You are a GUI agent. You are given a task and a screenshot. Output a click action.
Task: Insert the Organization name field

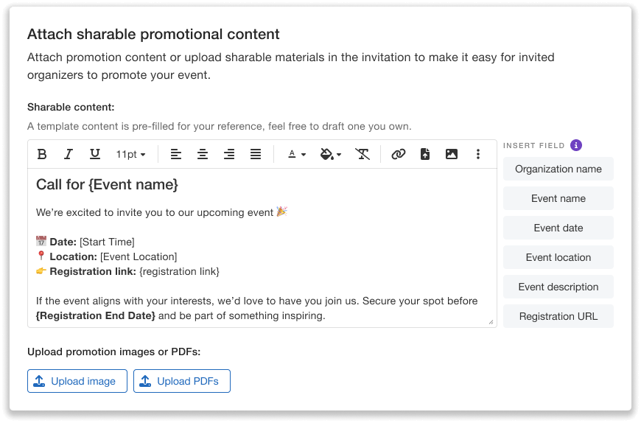pyautogui.click(x=558, y=169)
